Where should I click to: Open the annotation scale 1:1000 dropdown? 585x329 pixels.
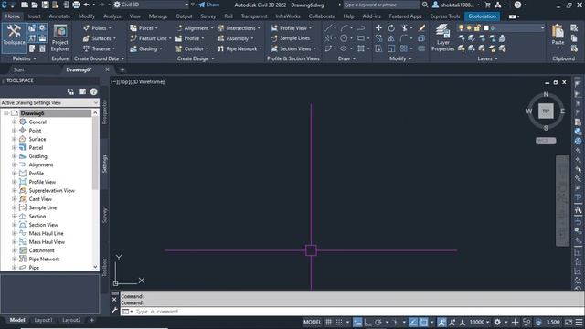[x=479, y=322]
